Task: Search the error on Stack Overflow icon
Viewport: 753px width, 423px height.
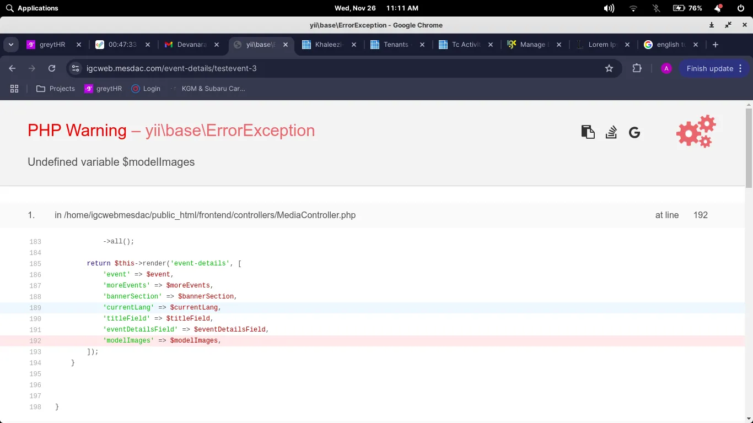Action: [x=611, y=132]
